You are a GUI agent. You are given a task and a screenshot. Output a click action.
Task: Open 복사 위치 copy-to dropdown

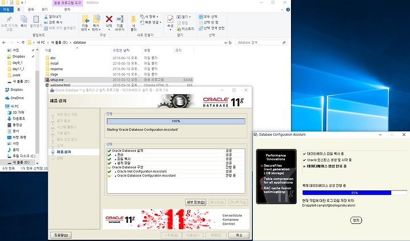(96, 28)
